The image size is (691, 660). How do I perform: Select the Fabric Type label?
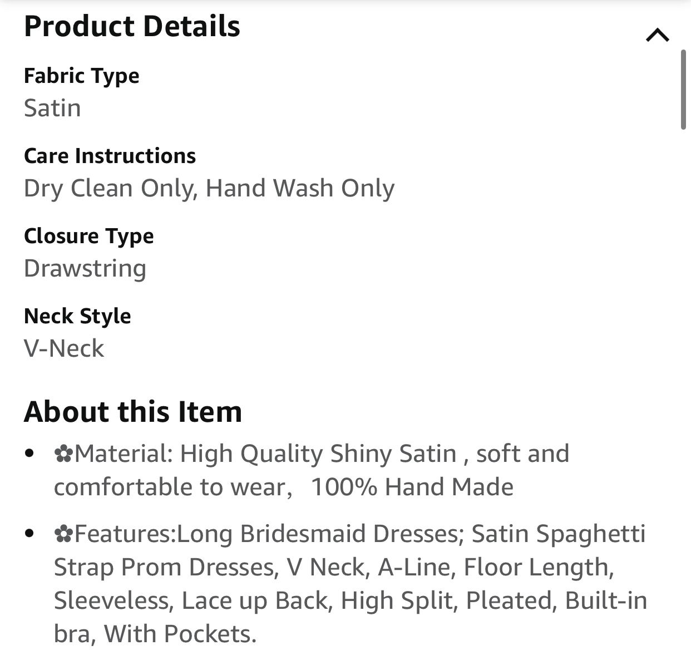82,76
